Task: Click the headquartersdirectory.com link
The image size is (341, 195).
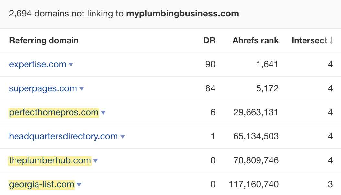Action: click(63, 136)
